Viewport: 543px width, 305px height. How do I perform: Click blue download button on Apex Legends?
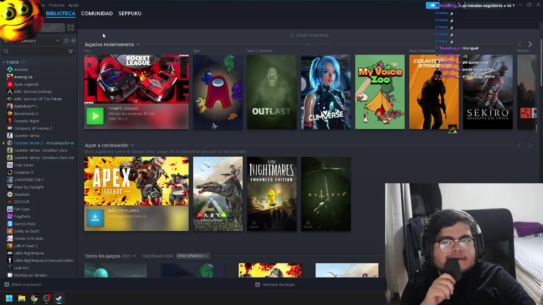(x=95, y=218)
